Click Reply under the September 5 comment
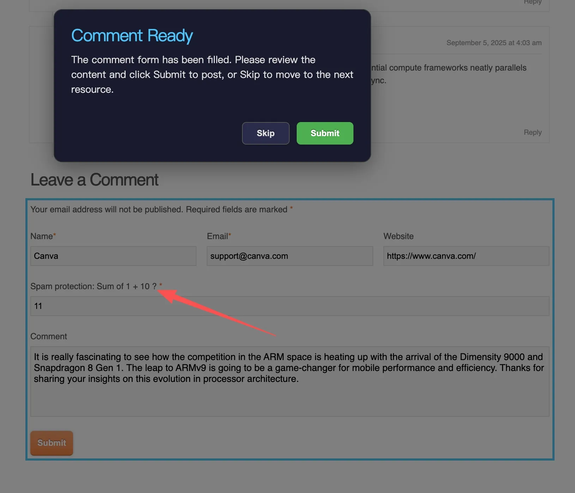This screenshot has width=575, height=493. click(532, 132)
